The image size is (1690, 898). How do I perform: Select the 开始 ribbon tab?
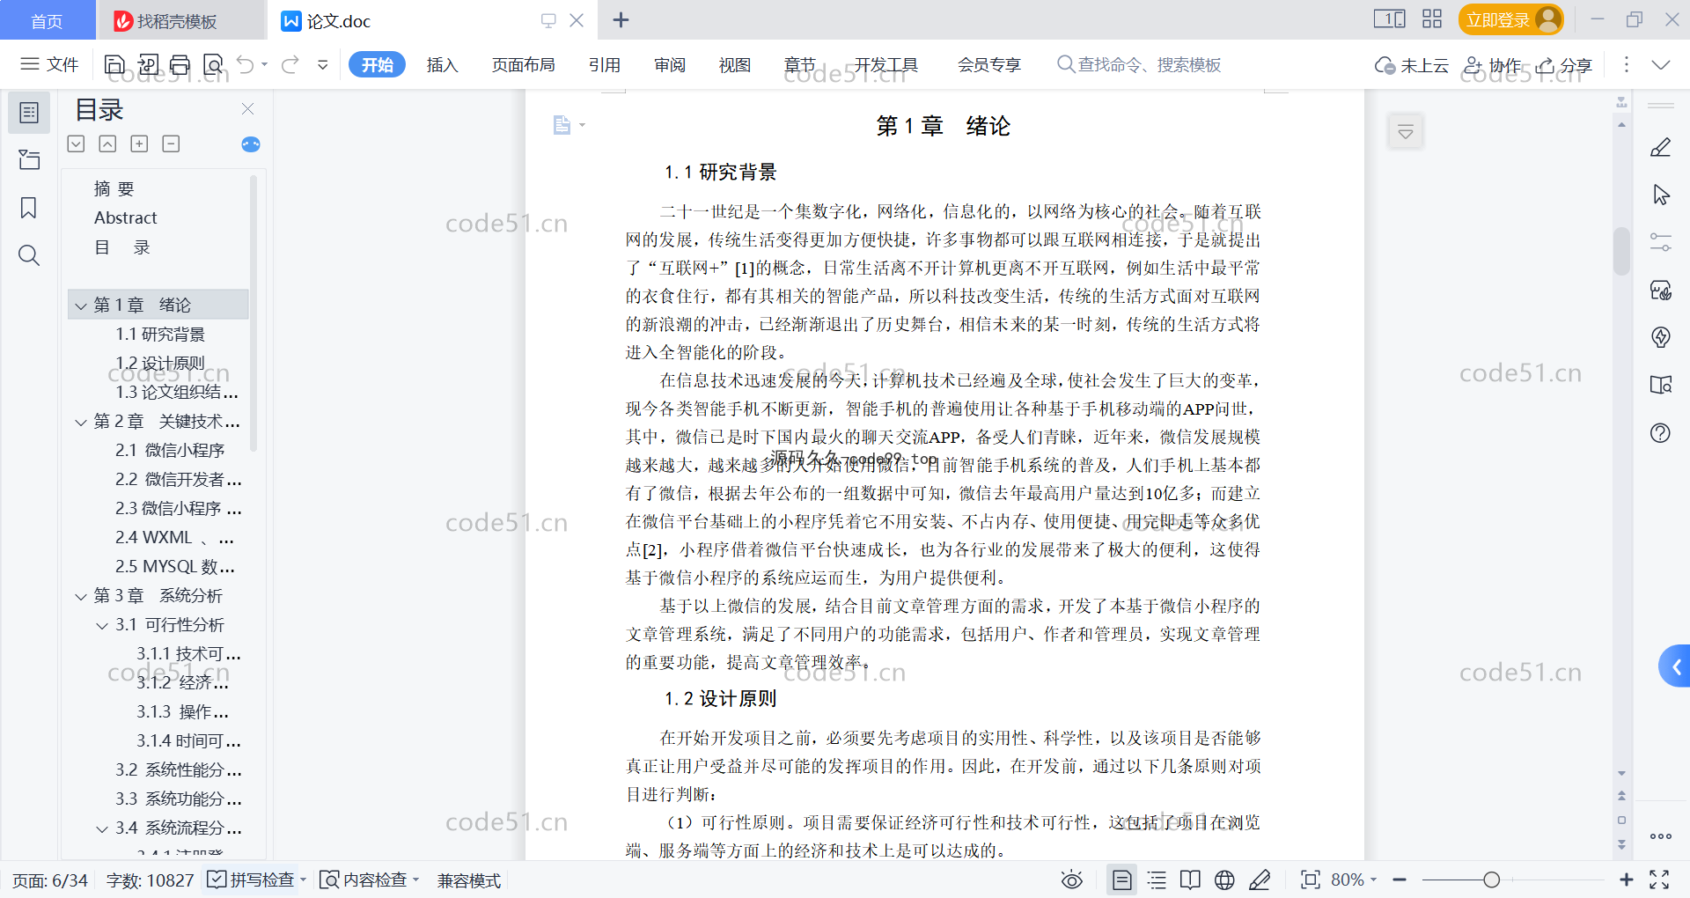(x=377, y=64)
